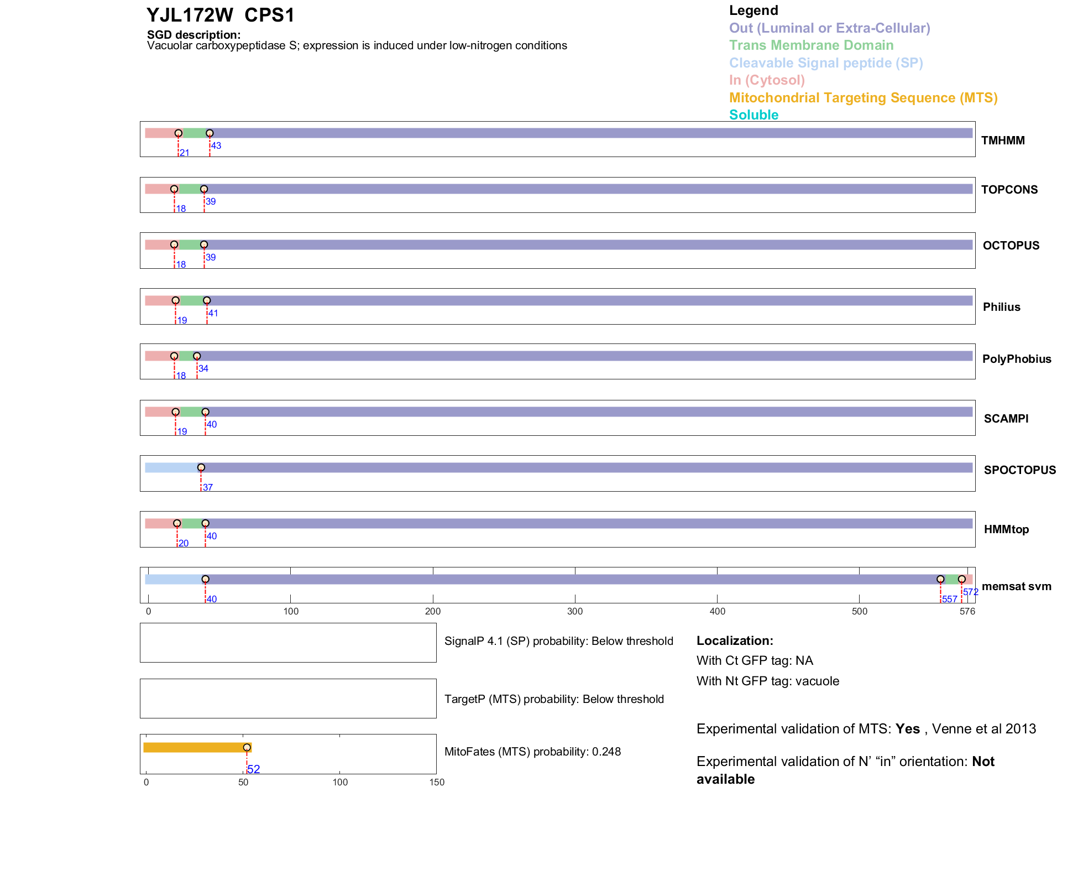Screen dimensions: 1078x870
Task: Click the empty SignalP 4.1 probability box
Action: point(288,643)
